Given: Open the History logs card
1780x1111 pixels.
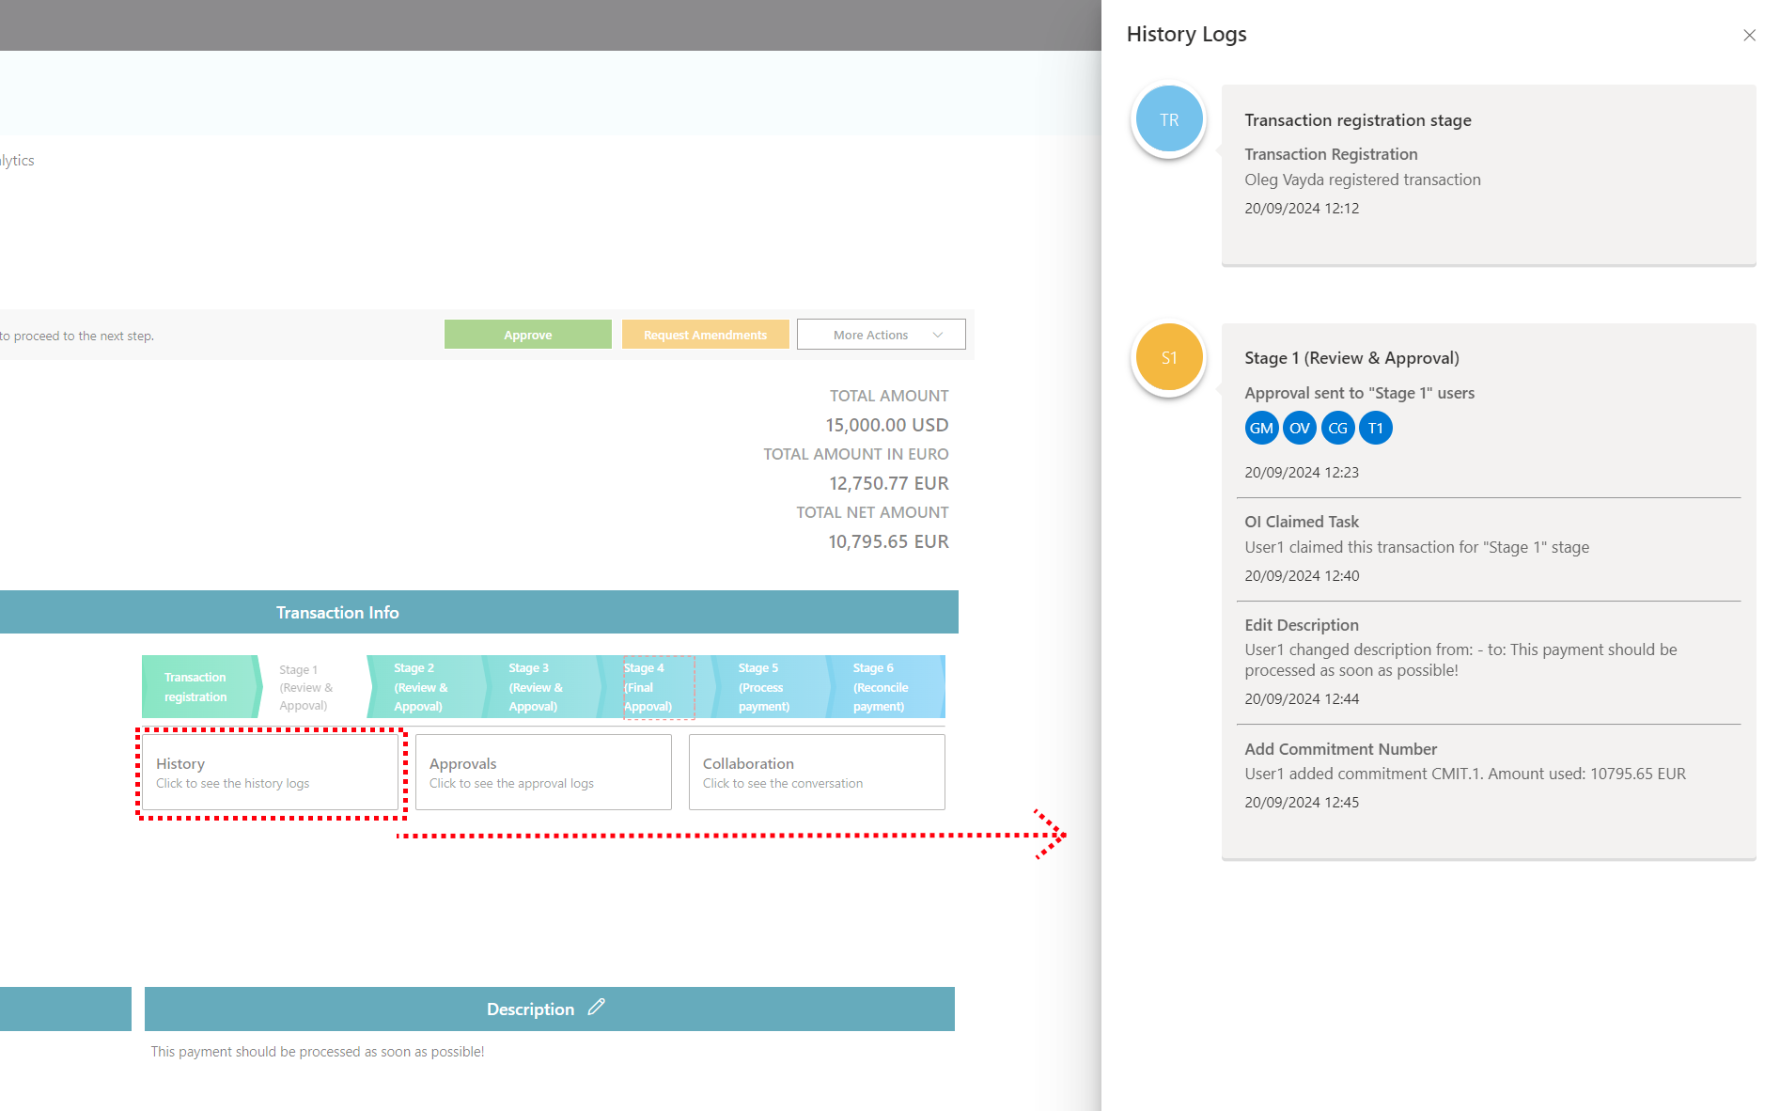Looking at the screenshot, I should [x=271, y=773].
